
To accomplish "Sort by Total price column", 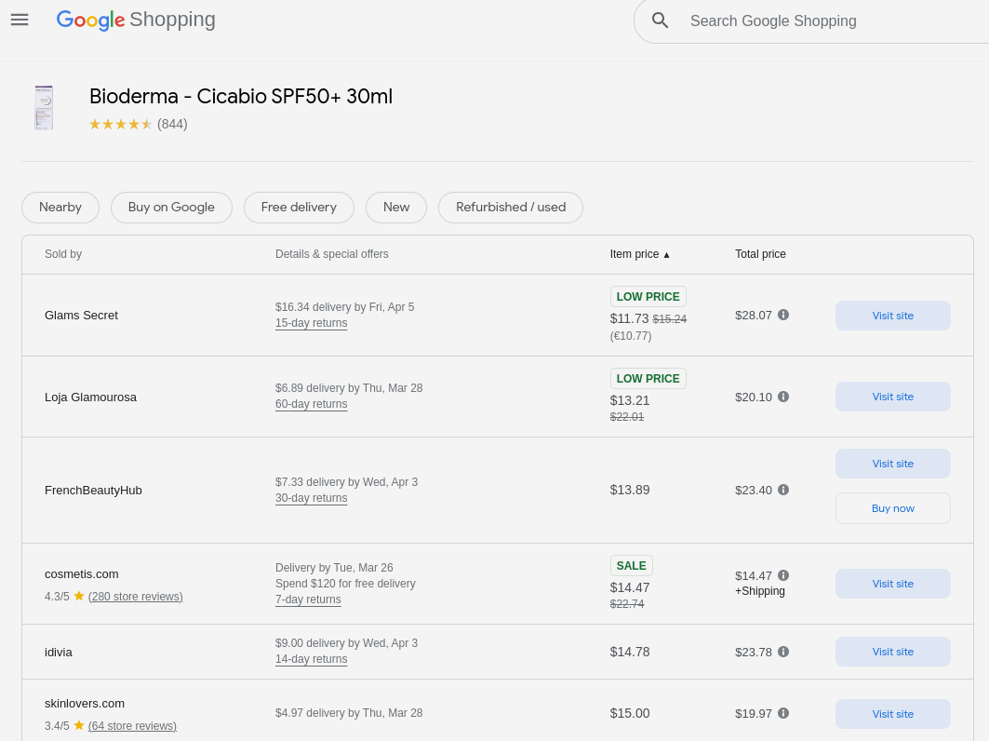I will [760, 254].
